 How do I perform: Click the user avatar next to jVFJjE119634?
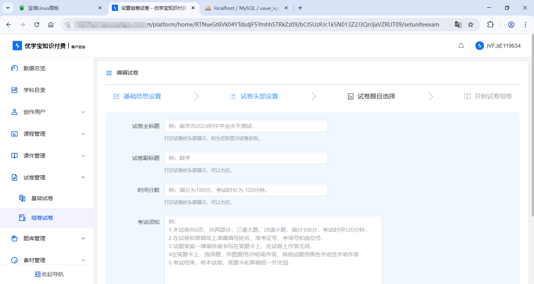[479, 45]
